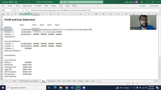Click the Ribbon Display Options icon
This screenshot has width=161, height=90.
(142, 2)
